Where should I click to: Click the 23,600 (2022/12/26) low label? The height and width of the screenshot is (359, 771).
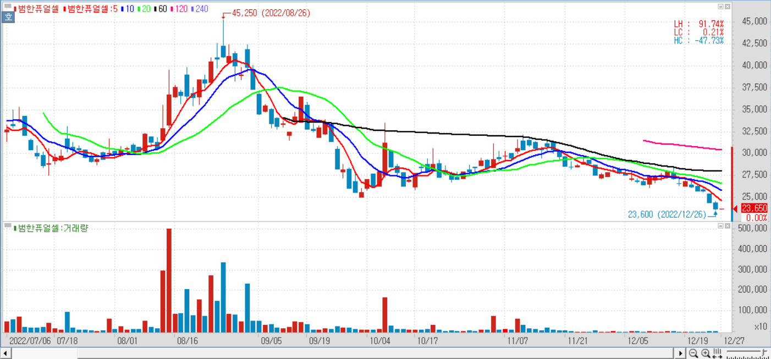click(x=667, y=215)
